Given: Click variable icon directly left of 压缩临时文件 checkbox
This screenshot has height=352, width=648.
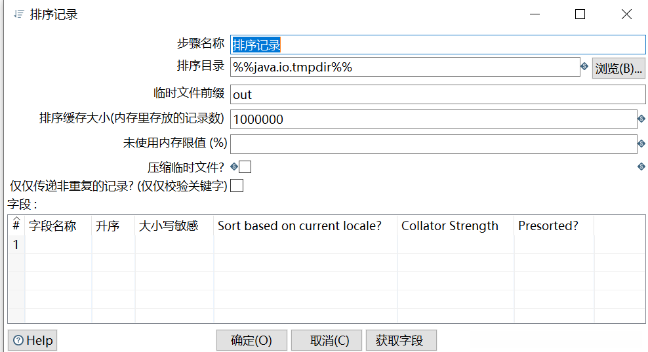Looking at the screenshot, I should click(x=234, y=167).
